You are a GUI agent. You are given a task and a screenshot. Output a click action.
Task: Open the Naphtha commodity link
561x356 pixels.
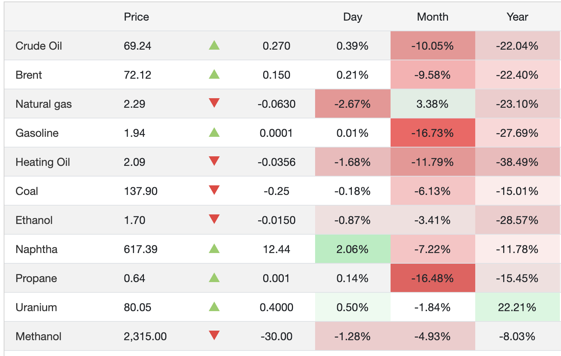(x=36, y=249)
